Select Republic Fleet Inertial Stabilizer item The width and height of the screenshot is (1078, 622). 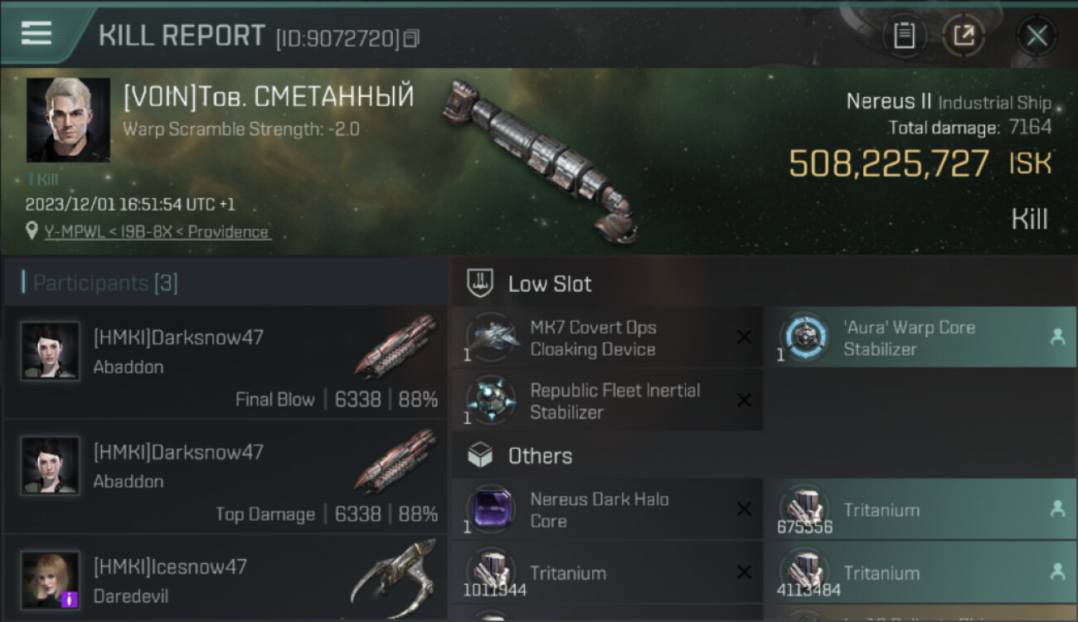tap(607, 401)
